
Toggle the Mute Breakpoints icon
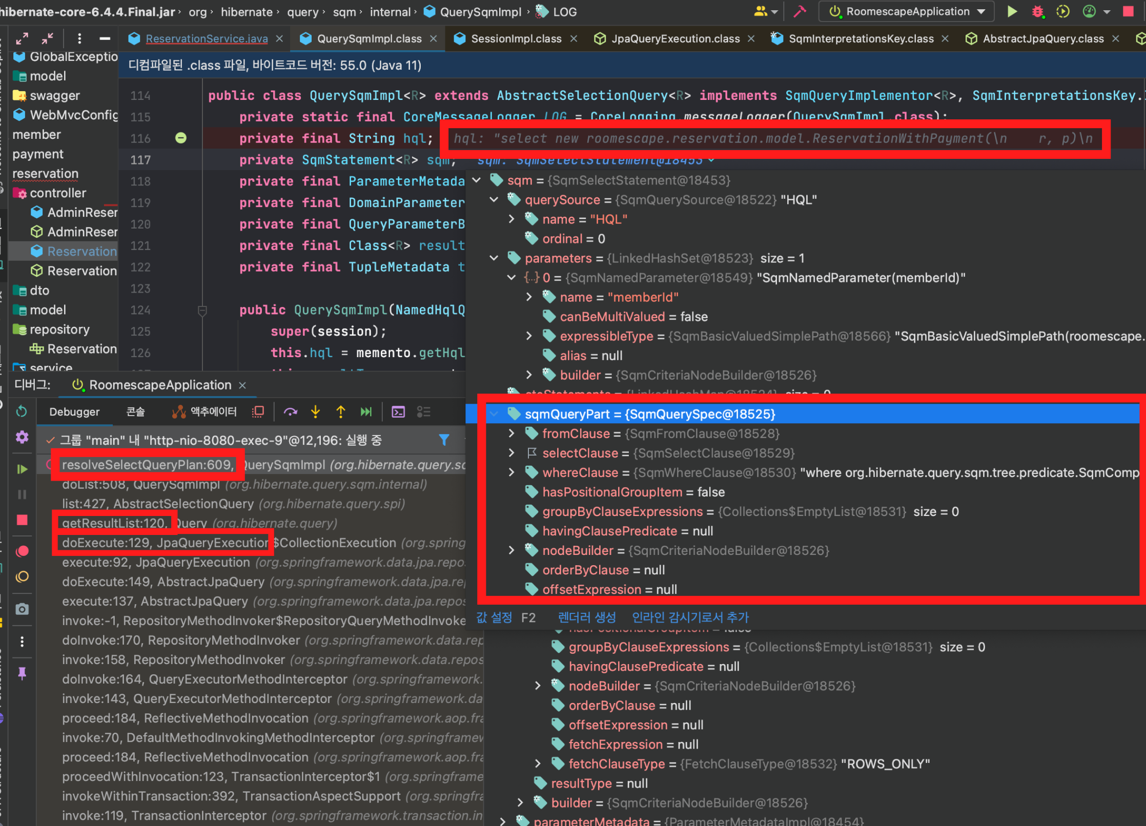[x=22, y=577]
